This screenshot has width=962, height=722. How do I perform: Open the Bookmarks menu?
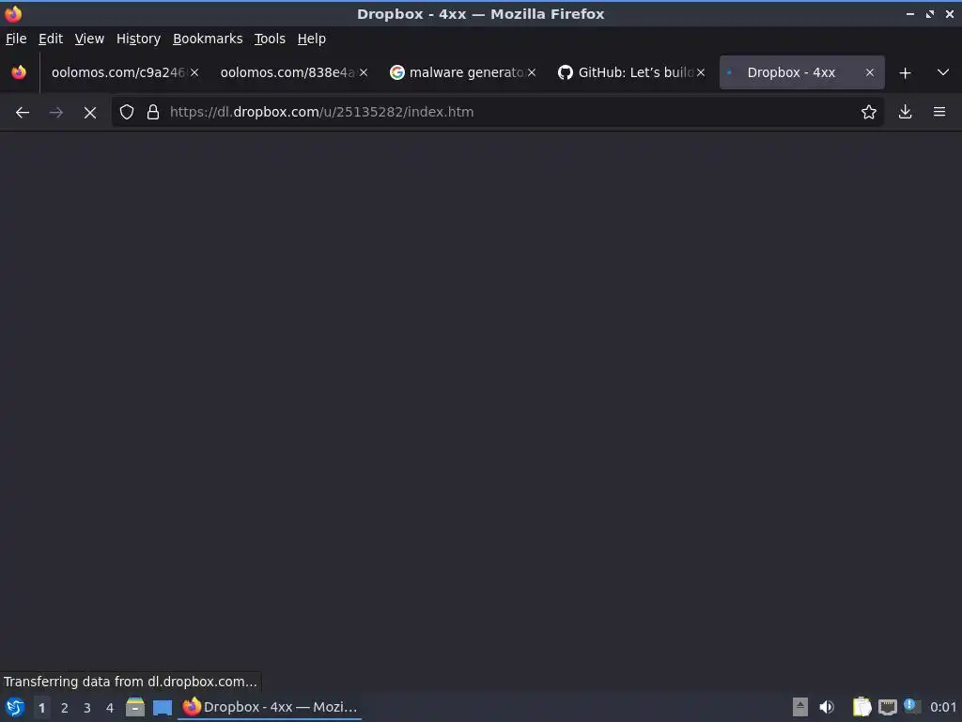tap(208, 39)
